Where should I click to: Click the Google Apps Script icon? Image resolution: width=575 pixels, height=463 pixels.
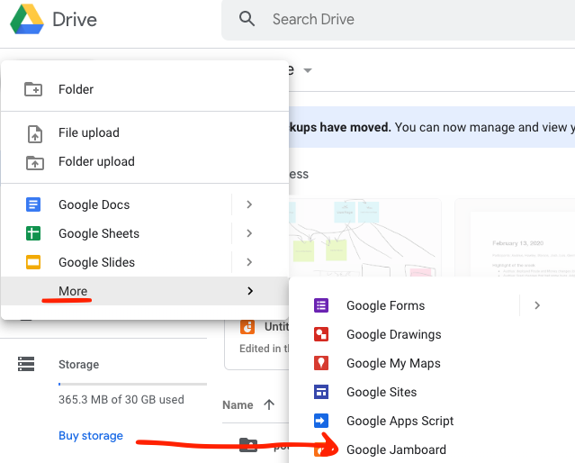(x=321, y=421)
